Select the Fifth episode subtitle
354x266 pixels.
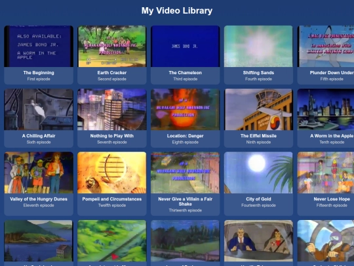coord(332,79)
